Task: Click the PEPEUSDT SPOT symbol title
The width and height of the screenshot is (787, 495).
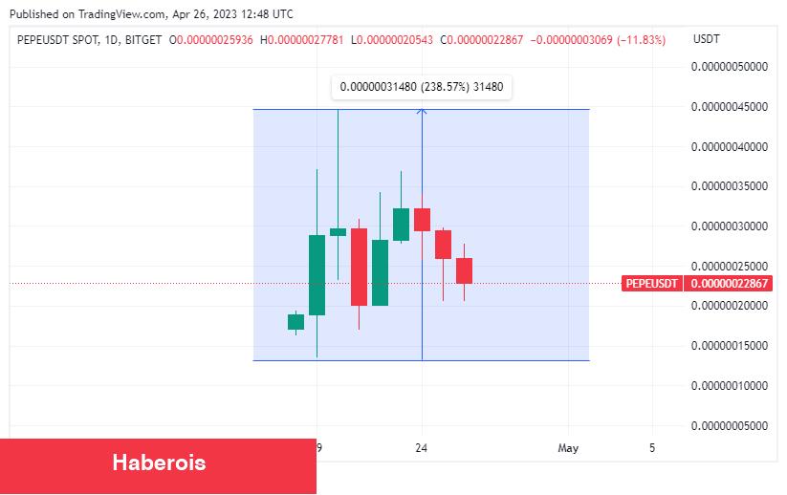Action: [x=59, y=39]
